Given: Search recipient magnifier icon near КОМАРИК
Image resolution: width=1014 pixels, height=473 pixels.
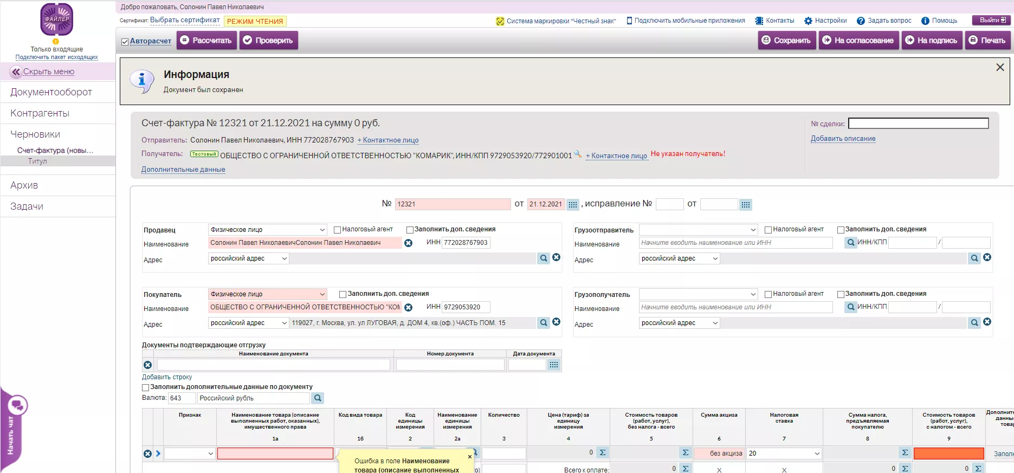Looking at the screenshot, I should [578, 154].
